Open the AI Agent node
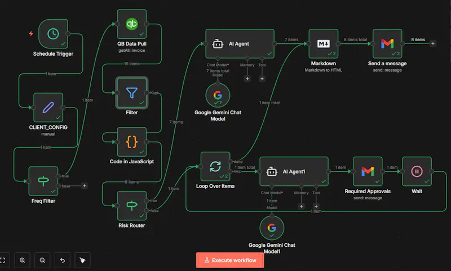 (x=240, y=44)
